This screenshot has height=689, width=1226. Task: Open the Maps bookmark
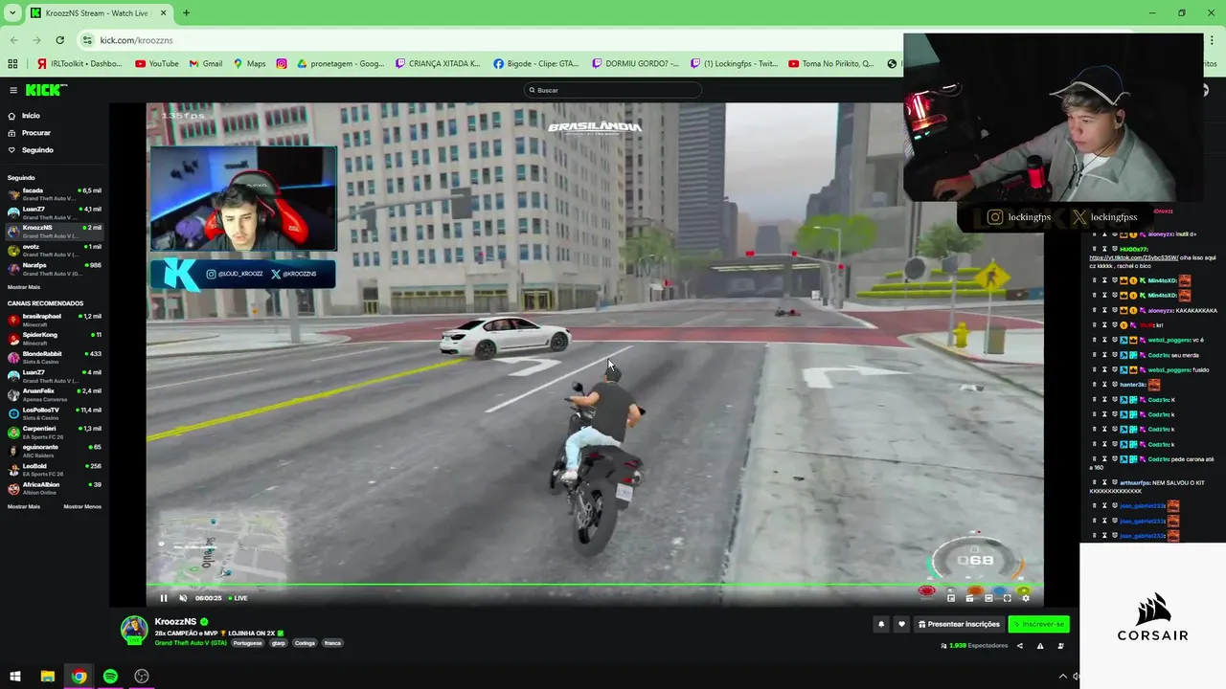pyautogui.click(x=249, y=64)
